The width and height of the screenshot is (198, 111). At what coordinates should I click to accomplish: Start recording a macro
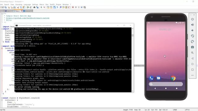coord(73,7)
